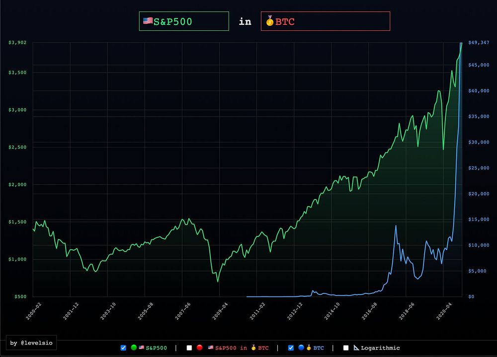
Task: Click the $35,000 right axis label
Action: pyautogui.click(x=479, y=117)
